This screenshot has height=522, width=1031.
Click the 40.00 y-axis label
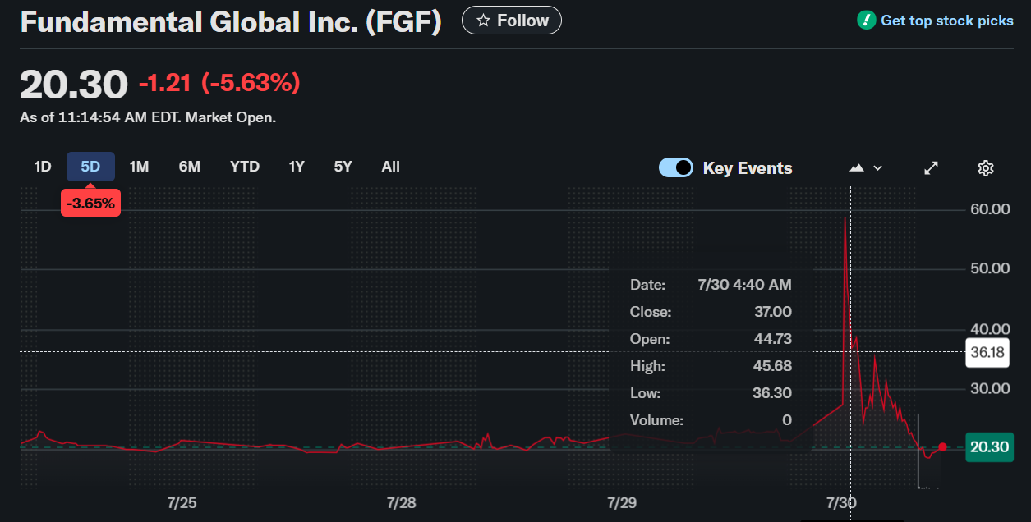click(x=990, y=329)
